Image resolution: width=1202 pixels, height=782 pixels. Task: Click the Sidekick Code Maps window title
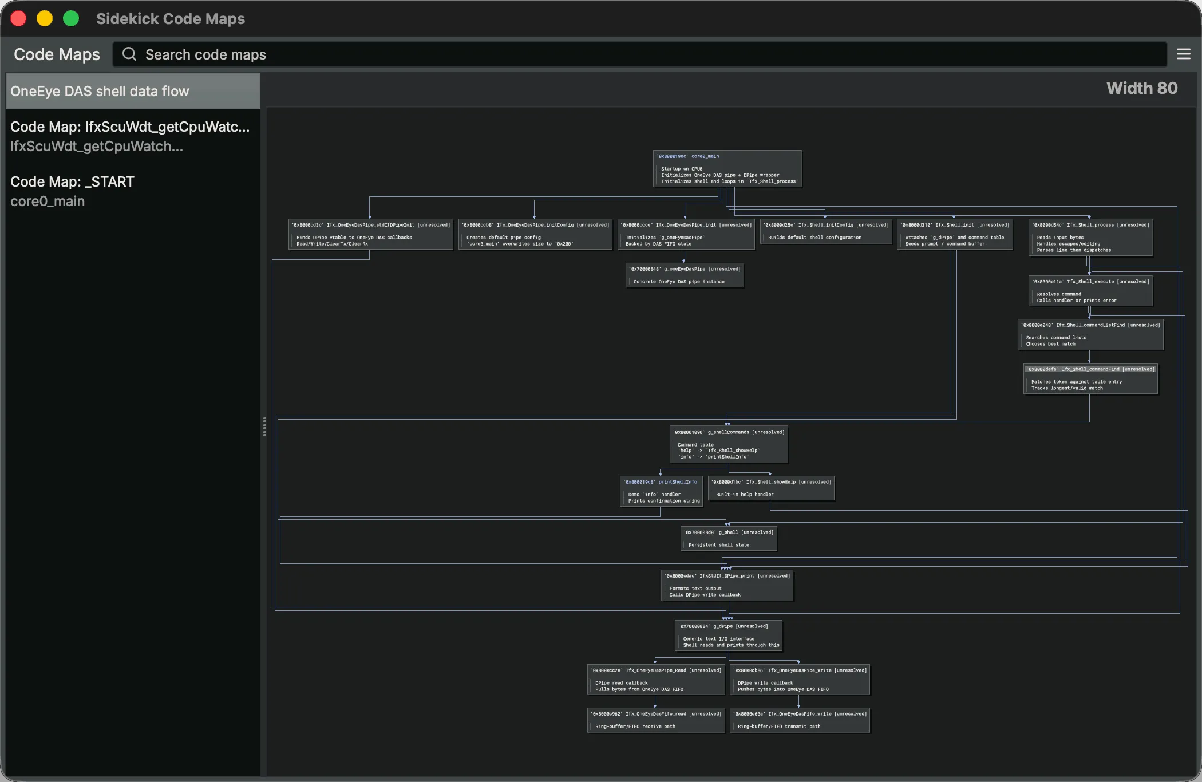click(171, 19)
